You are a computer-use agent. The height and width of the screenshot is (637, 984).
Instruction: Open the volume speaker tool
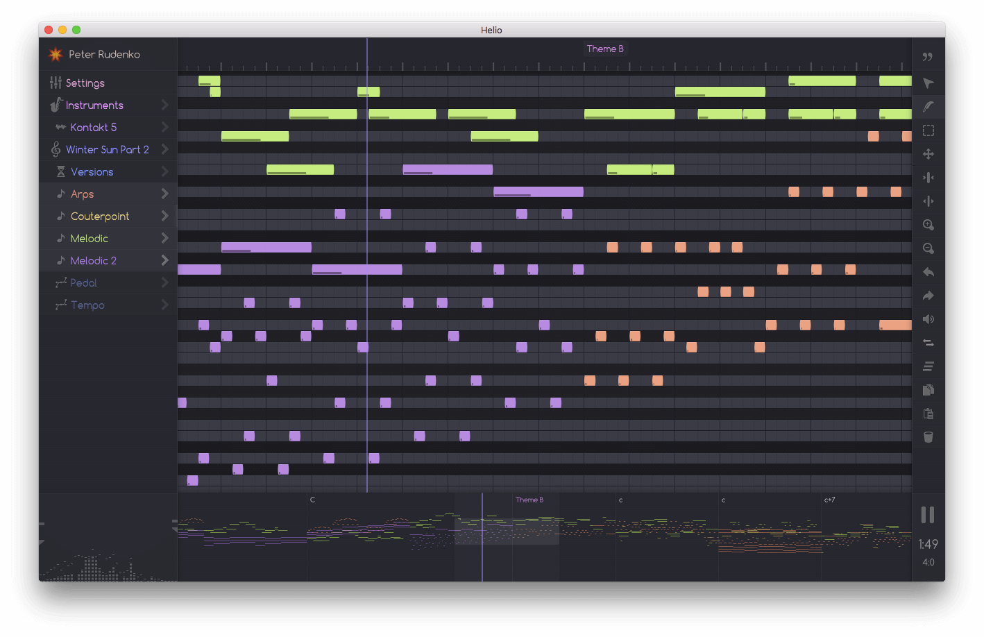(x=928, y=319)
